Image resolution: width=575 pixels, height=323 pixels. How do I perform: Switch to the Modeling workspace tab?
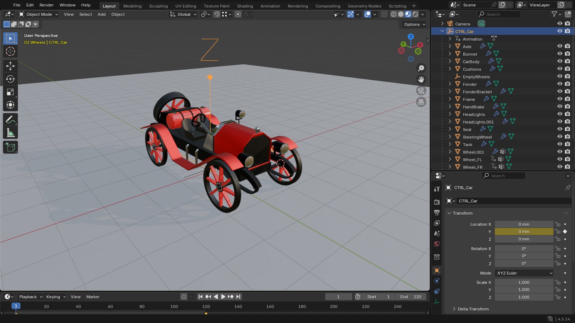pyautogui.click(x=132, y=6)
